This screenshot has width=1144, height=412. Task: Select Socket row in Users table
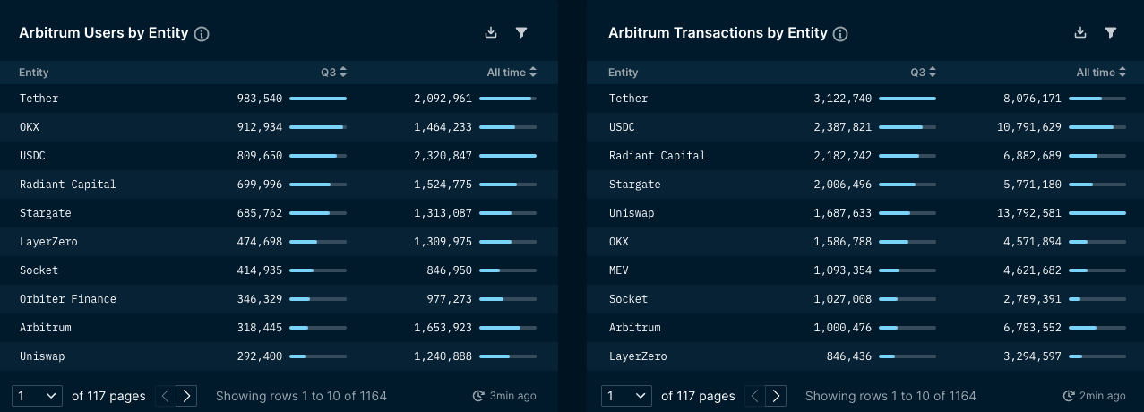(x=279, y=270)
